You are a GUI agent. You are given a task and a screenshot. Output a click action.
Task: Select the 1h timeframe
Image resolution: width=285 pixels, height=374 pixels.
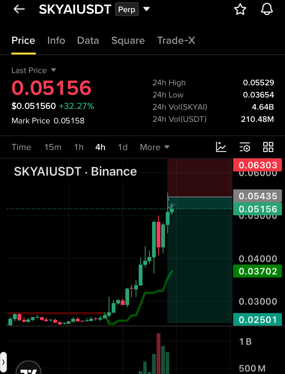79,147
